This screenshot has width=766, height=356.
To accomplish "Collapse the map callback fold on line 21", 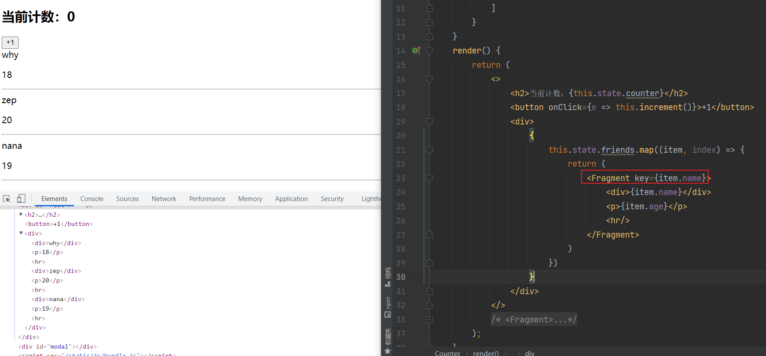I will point(429,150).
